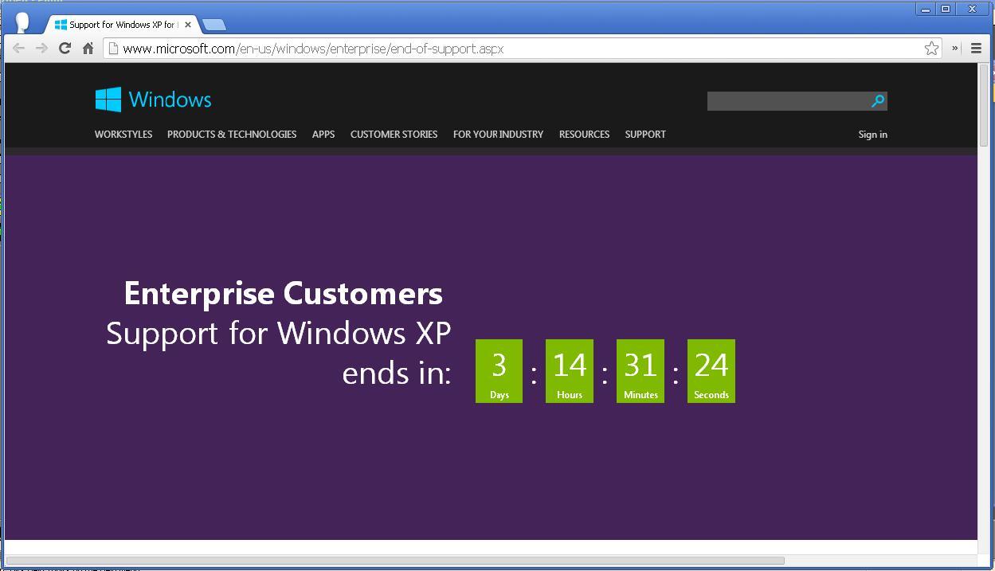This screenshot has width=995, height=571.
Task: Close the browser window
Action: [x=973, y=9]
